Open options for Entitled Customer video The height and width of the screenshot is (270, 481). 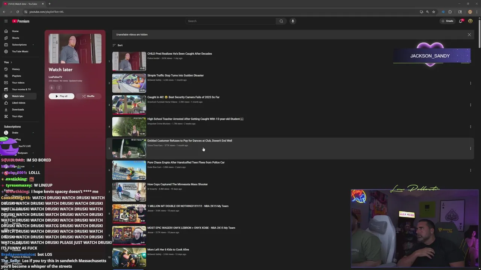470,148
